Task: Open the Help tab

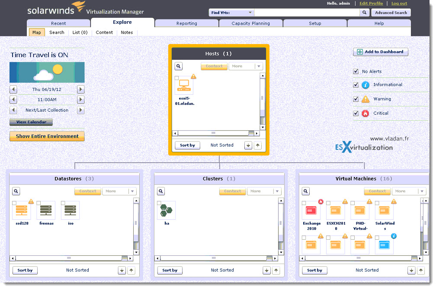Action: 379,23
